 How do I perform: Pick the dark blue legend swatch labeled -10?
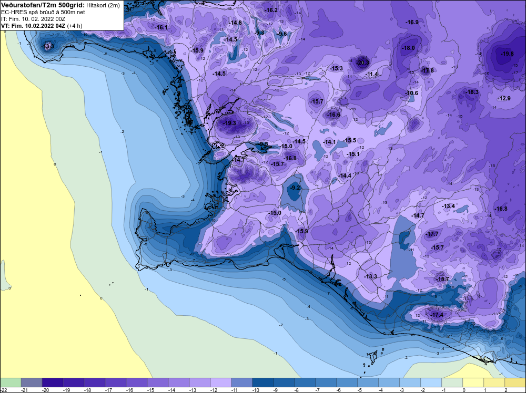click(x=263, y=382)
